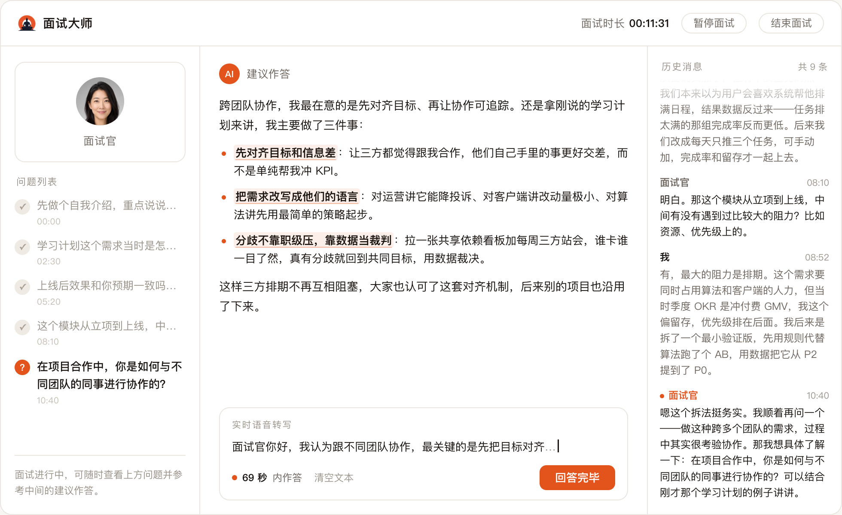Click highlighted phrase 把需求改写成他们的语言
The image size is (842, 515).
[x=296, y=197]
